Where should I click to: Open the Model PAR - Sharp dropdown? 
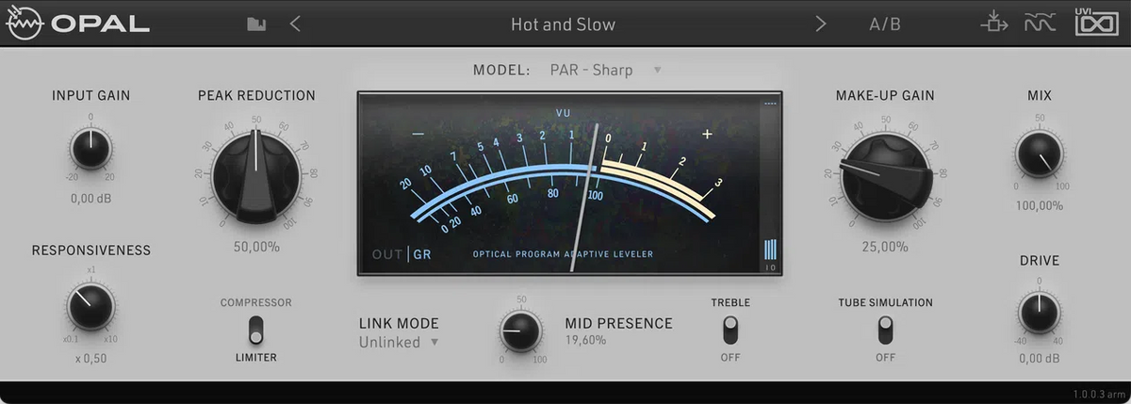tap(604, 70)
